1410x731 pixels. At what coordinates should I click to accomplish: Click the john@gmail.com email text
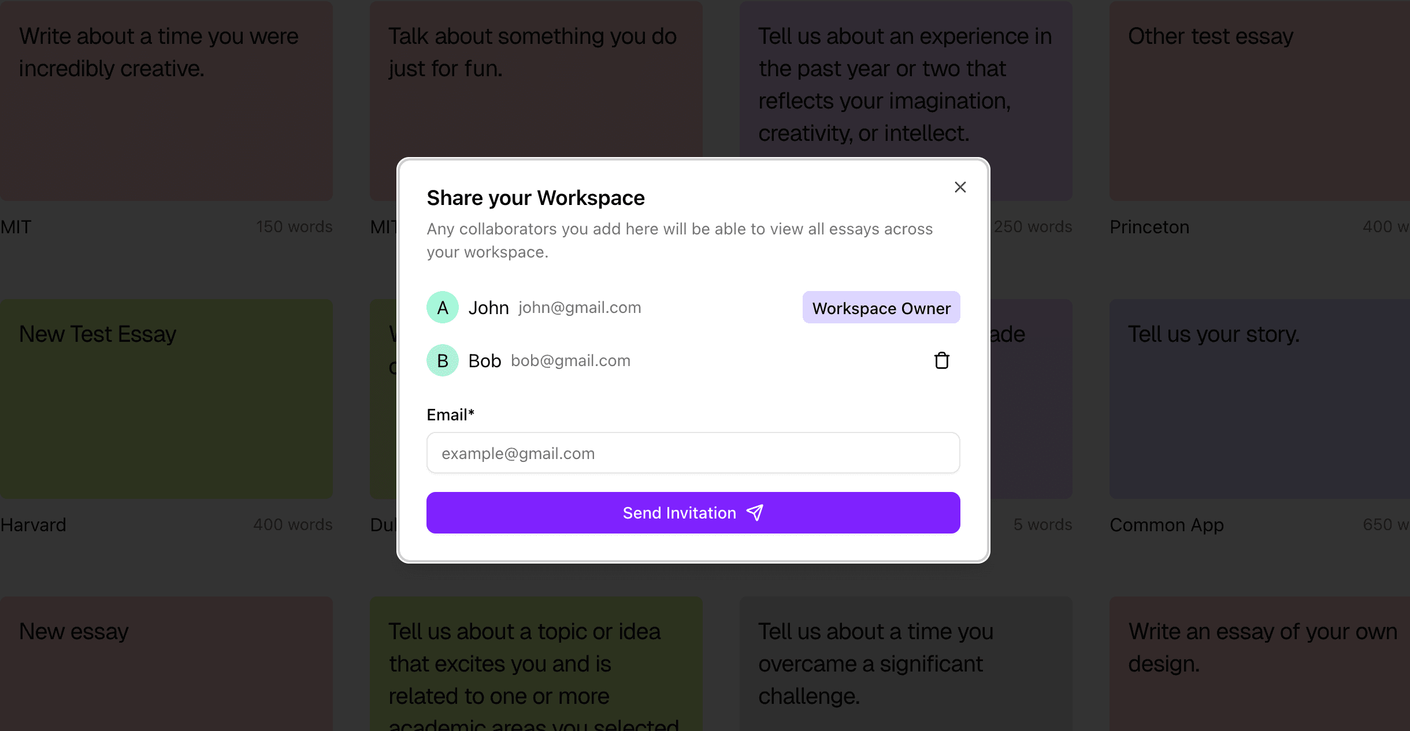point(580,308)
